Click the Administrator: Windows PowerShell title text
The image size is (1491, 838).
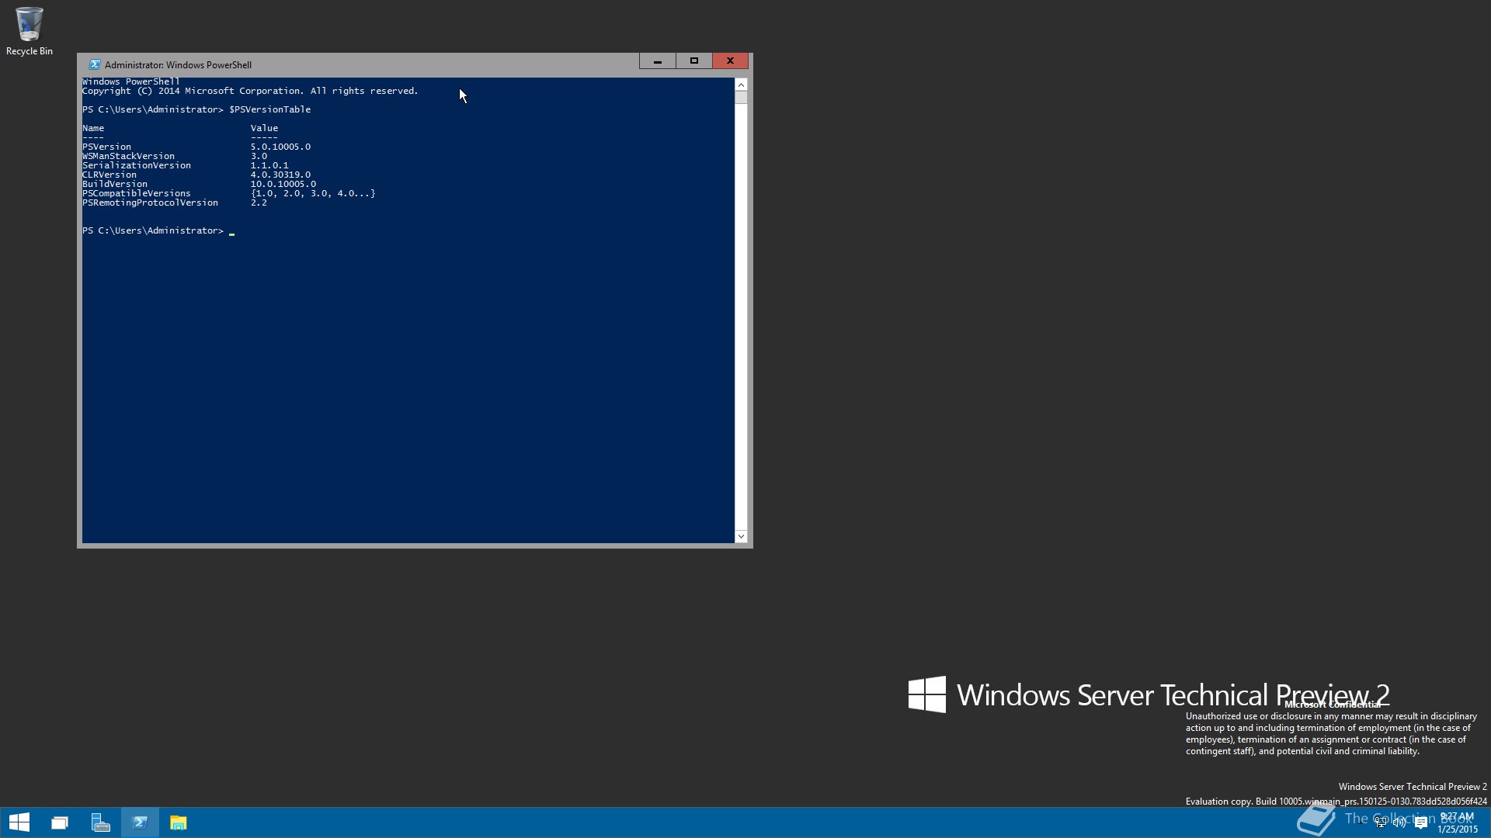pyautogui.click(x=178, y=65)
